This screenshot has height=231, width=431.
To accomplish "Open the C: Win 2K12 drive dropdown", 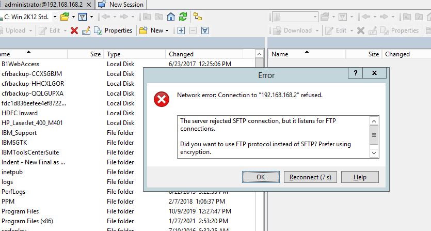I will [55, 17].
